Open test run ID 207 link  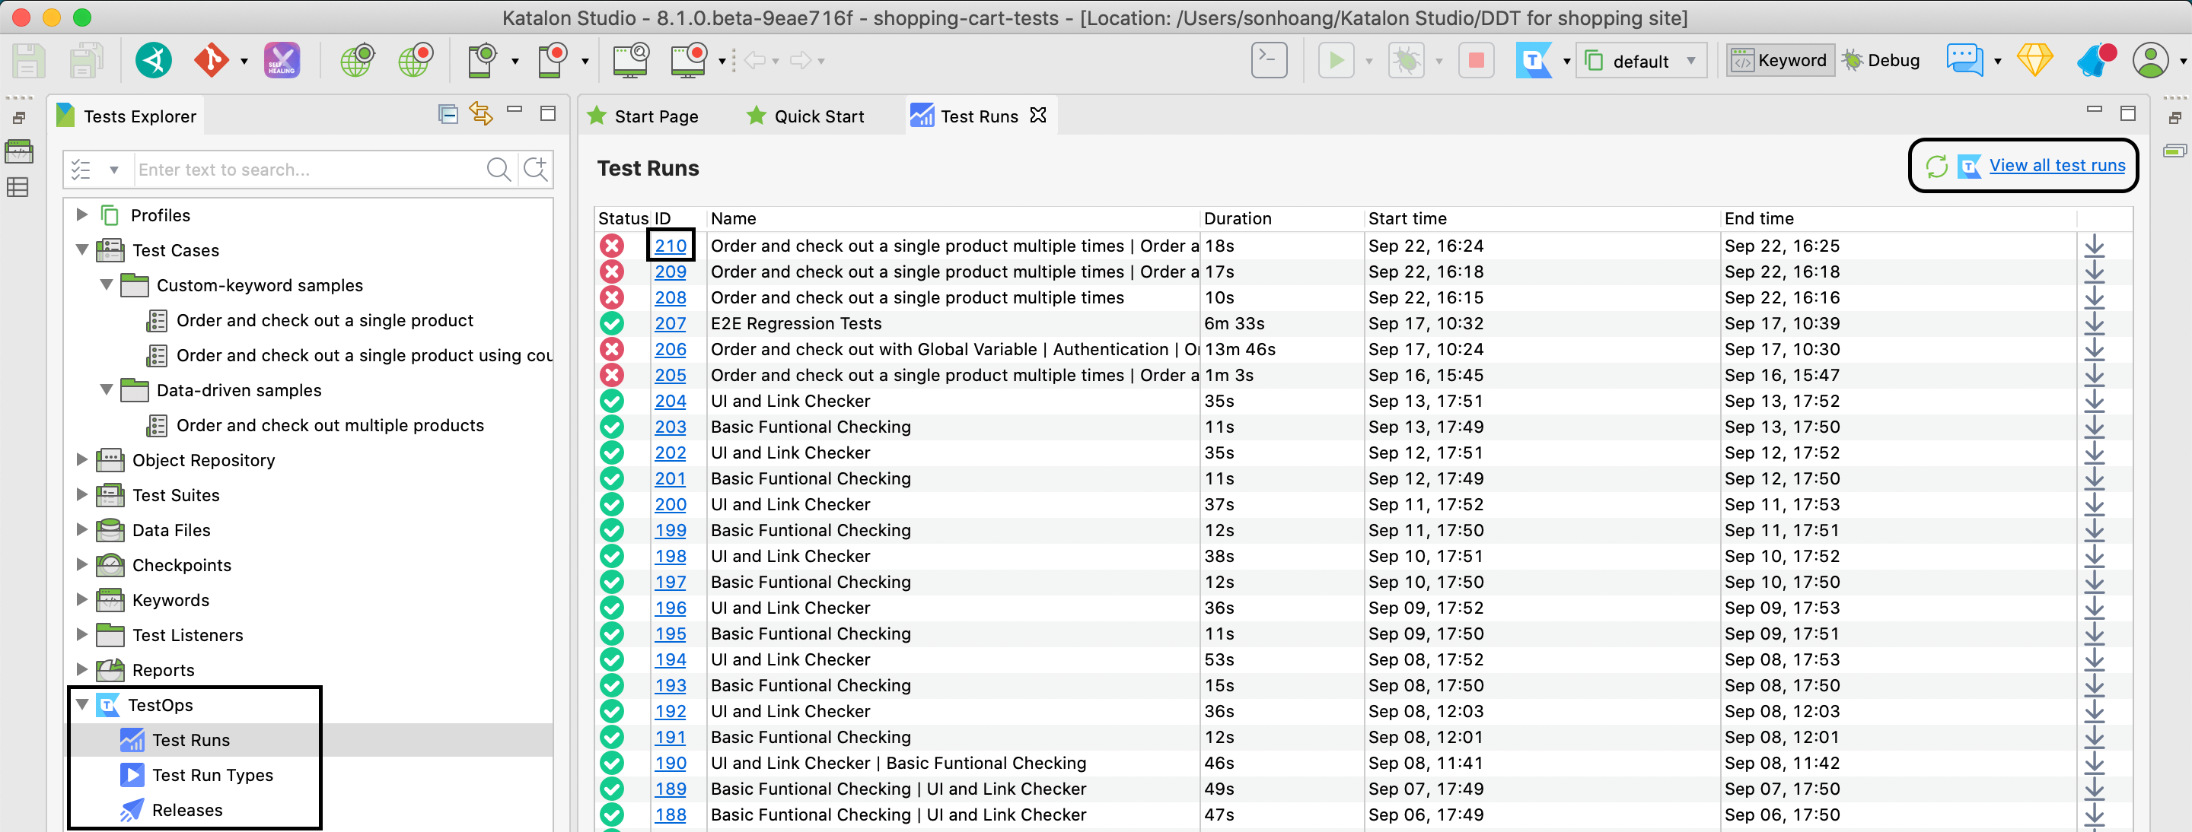pyautogui.click(x=671, y=324)
